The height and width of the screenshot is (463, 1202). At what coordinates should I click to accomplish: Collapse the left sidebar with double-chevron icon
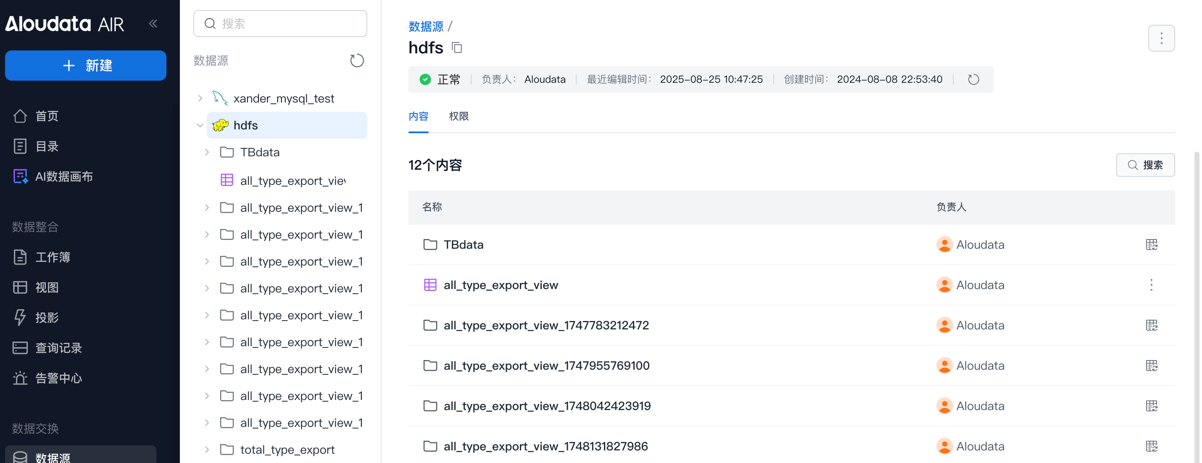pos(153,23)
